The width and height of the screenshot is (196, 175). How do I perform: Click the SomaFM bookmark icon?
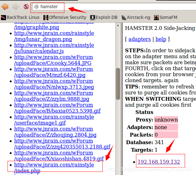tap(156, 18)
